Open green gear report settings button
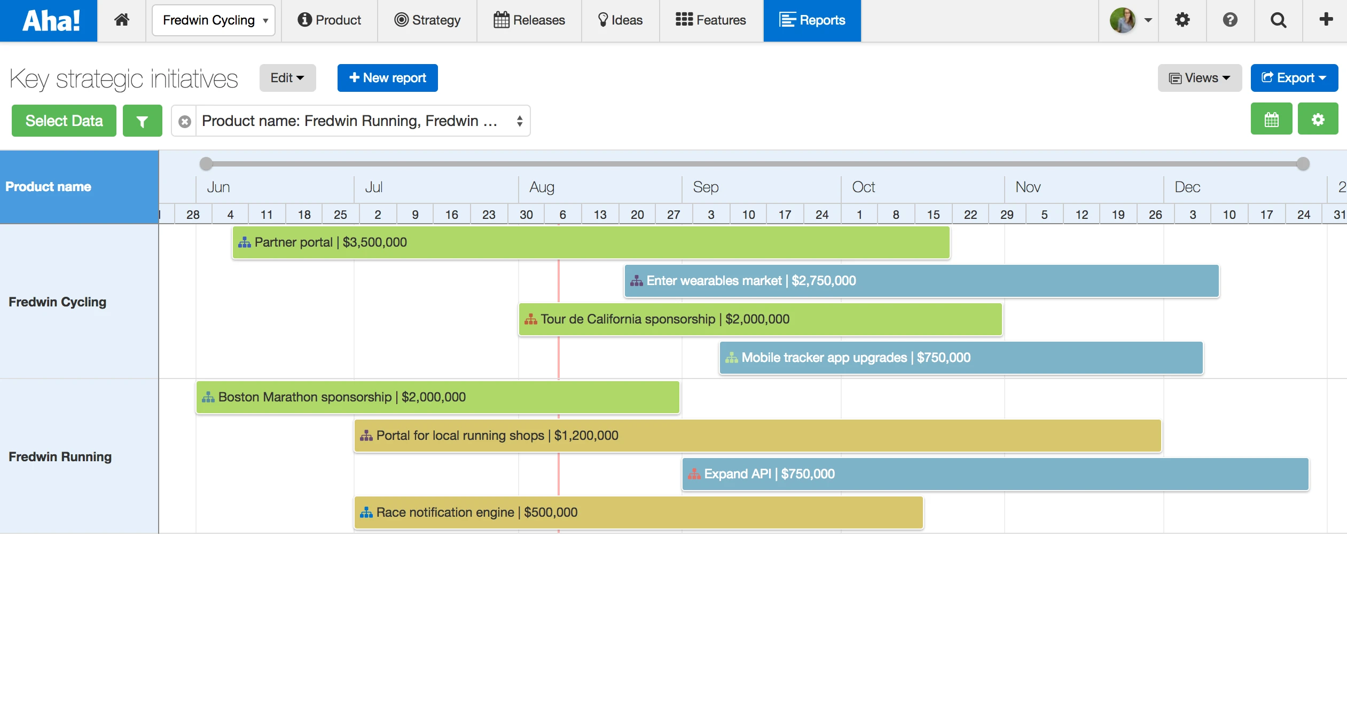Image resolution: width=1347 pixels, height=710 pixels. 1318,120
